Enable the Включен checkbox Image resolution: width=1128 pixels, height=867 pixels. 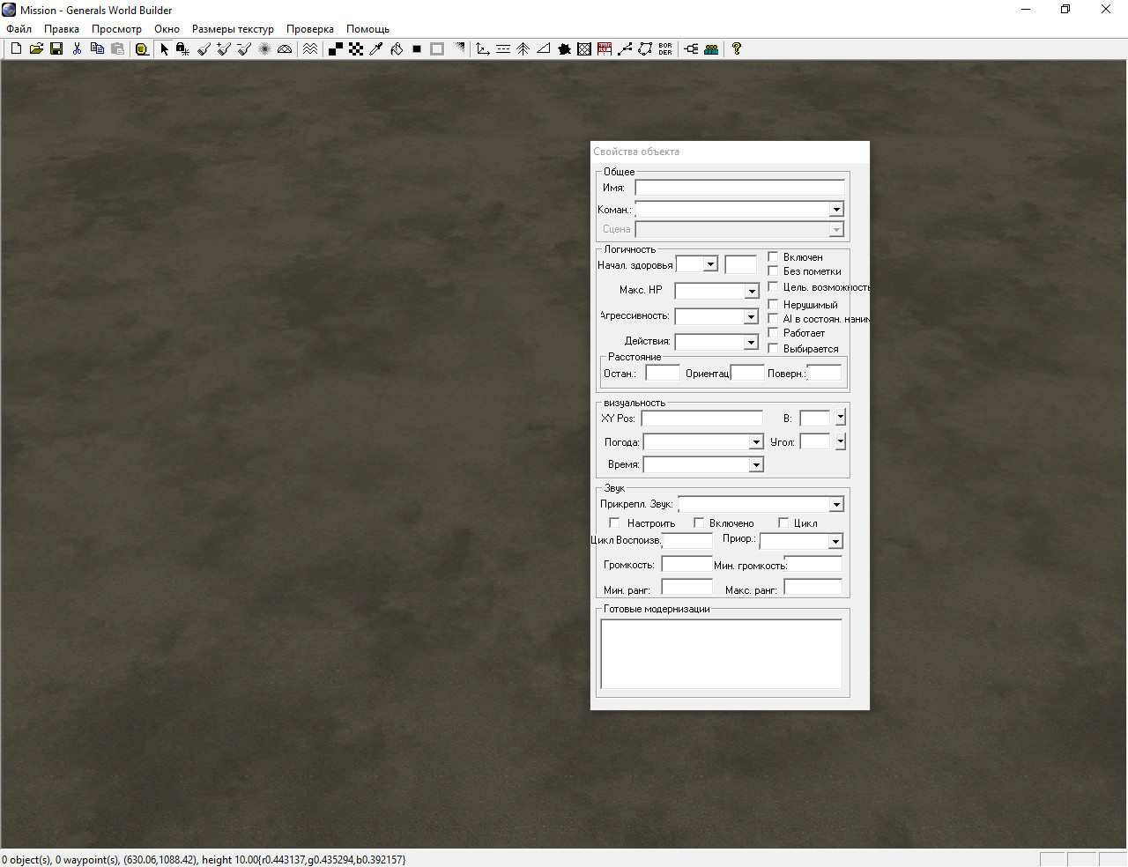click(x=773, y=257)
